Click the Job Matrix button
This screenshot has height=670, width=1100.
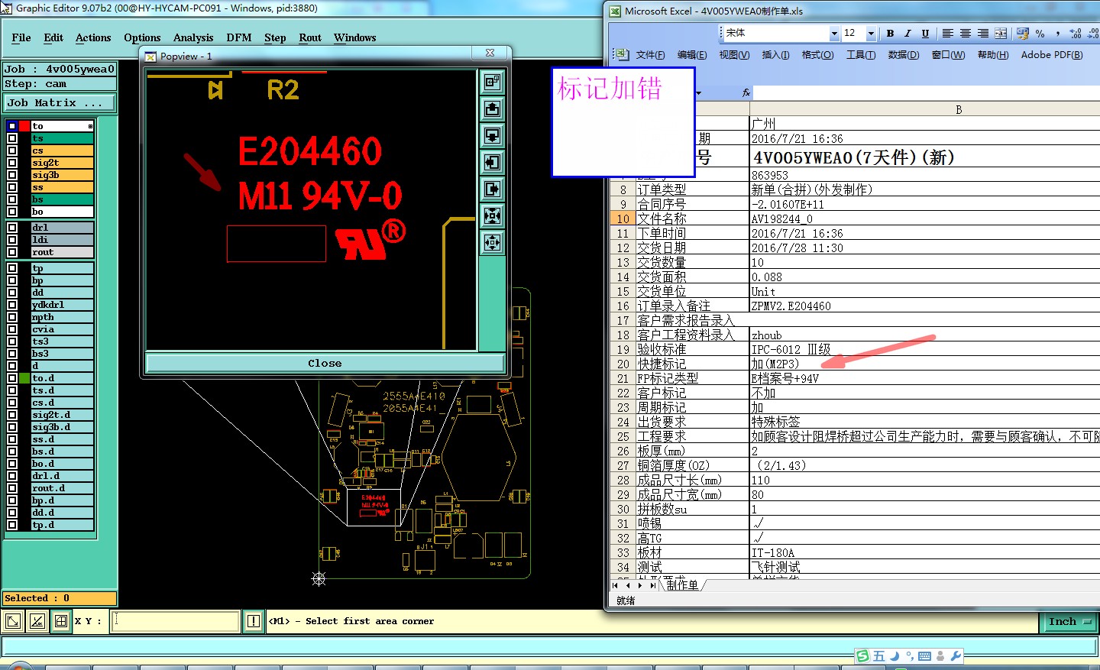pyautogui.click(x=60, y=102)
